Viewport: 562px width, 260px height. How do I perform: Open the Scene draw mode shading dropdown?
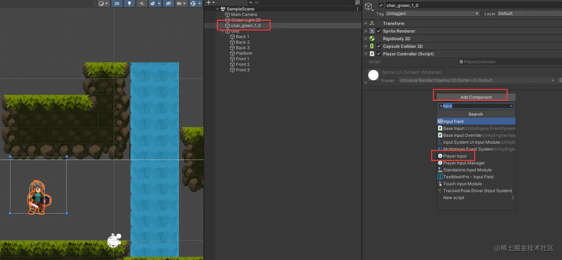103,3
